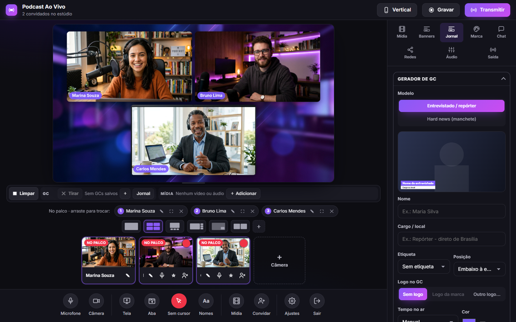The image size is (516, 322).
Task: Collapse the Gerador de GC section
Action: (503, 79)
